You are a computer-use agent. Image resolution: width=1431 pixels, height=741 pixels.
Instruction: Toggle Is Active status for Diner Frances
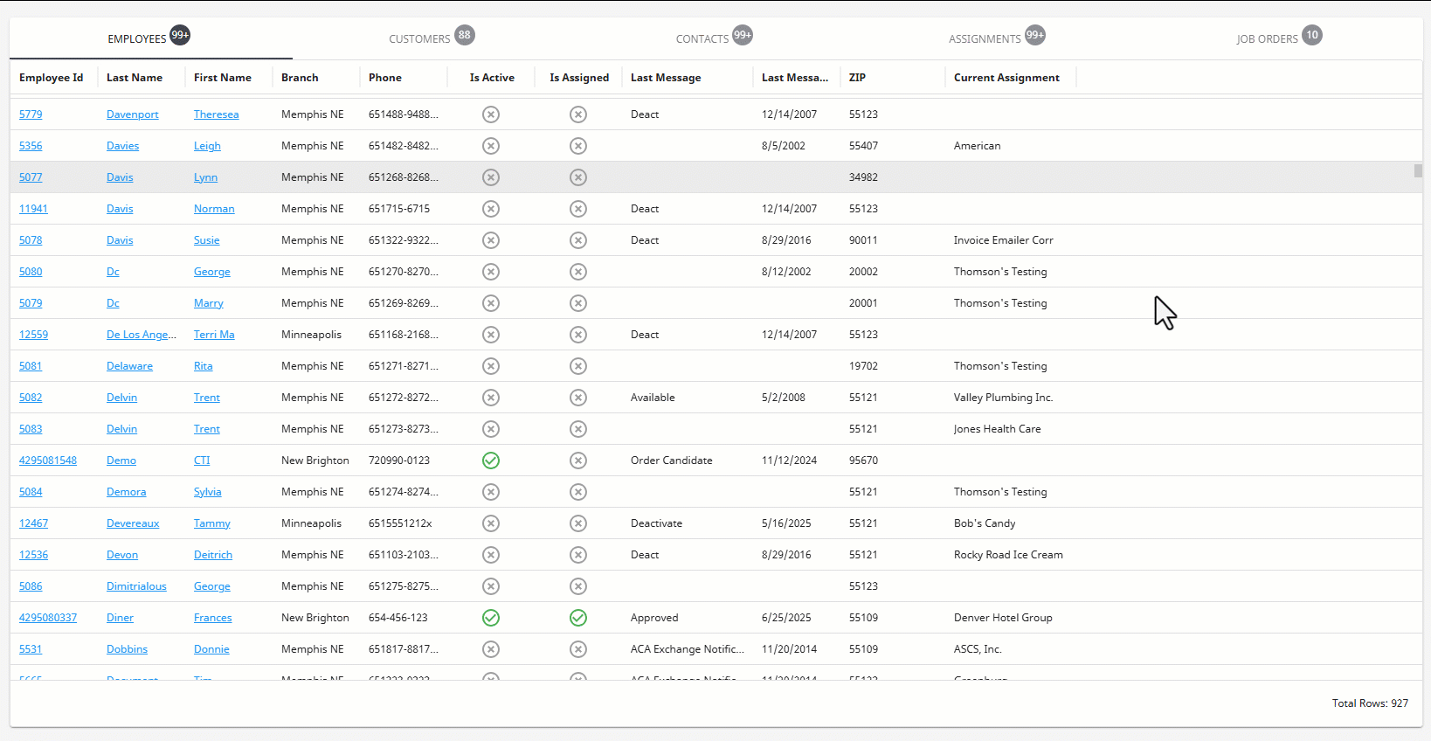pyautogui.click(x=491, y=618)
